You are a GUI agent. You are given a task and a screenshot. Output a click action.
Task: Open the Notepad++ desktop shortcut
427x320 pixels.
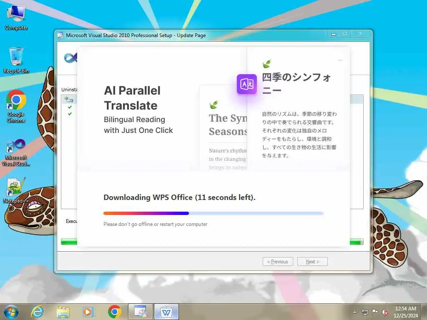tap(16, 190)
